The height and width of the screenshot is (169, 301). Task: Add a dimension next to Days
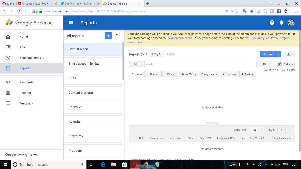point(170,54)
